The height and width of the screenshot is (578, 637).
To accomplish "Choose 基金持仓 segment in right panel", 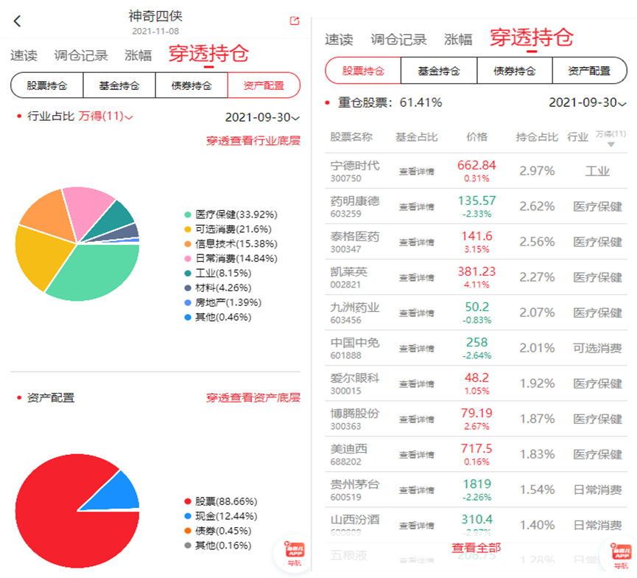I will (x=439, y=71).
